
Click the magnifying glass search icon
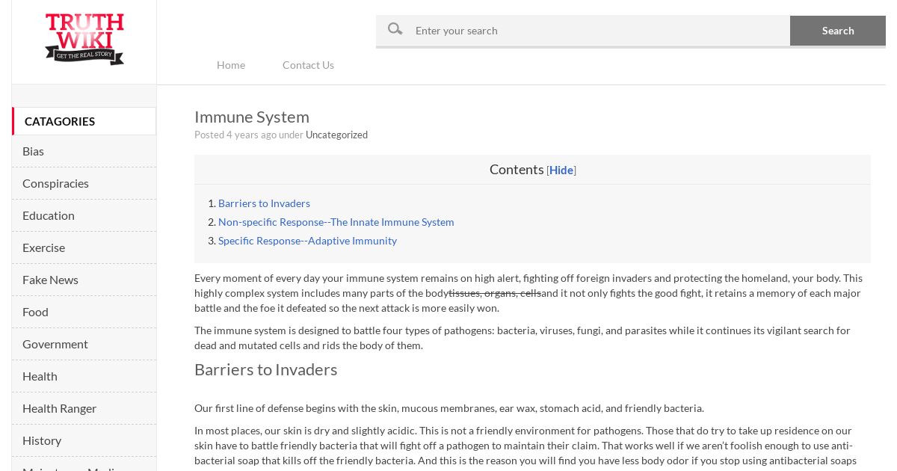click(395, 29)
